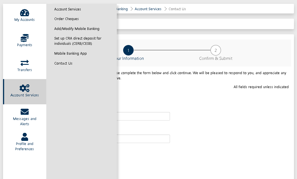Select Order Cheques from the submenu
Screen dimensions: 297x179
[x=66, y=19]
